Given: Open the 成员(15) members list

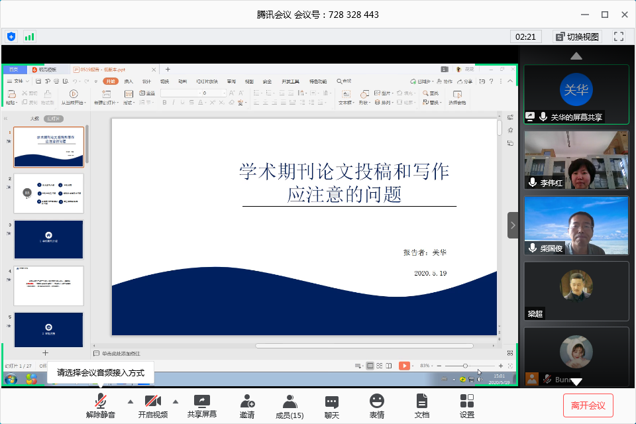Looking at the screenshot, I should click(290, 405).
